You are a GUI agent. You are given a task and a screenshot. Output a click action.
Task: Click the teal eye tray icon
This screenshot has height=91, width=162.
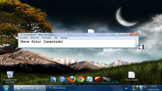coord(141,86)
